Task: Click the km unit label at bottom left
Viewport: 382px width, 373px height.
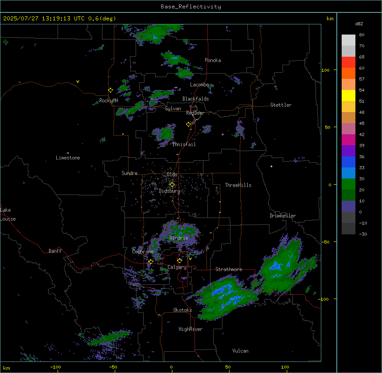Action: (x=7, y=368)
